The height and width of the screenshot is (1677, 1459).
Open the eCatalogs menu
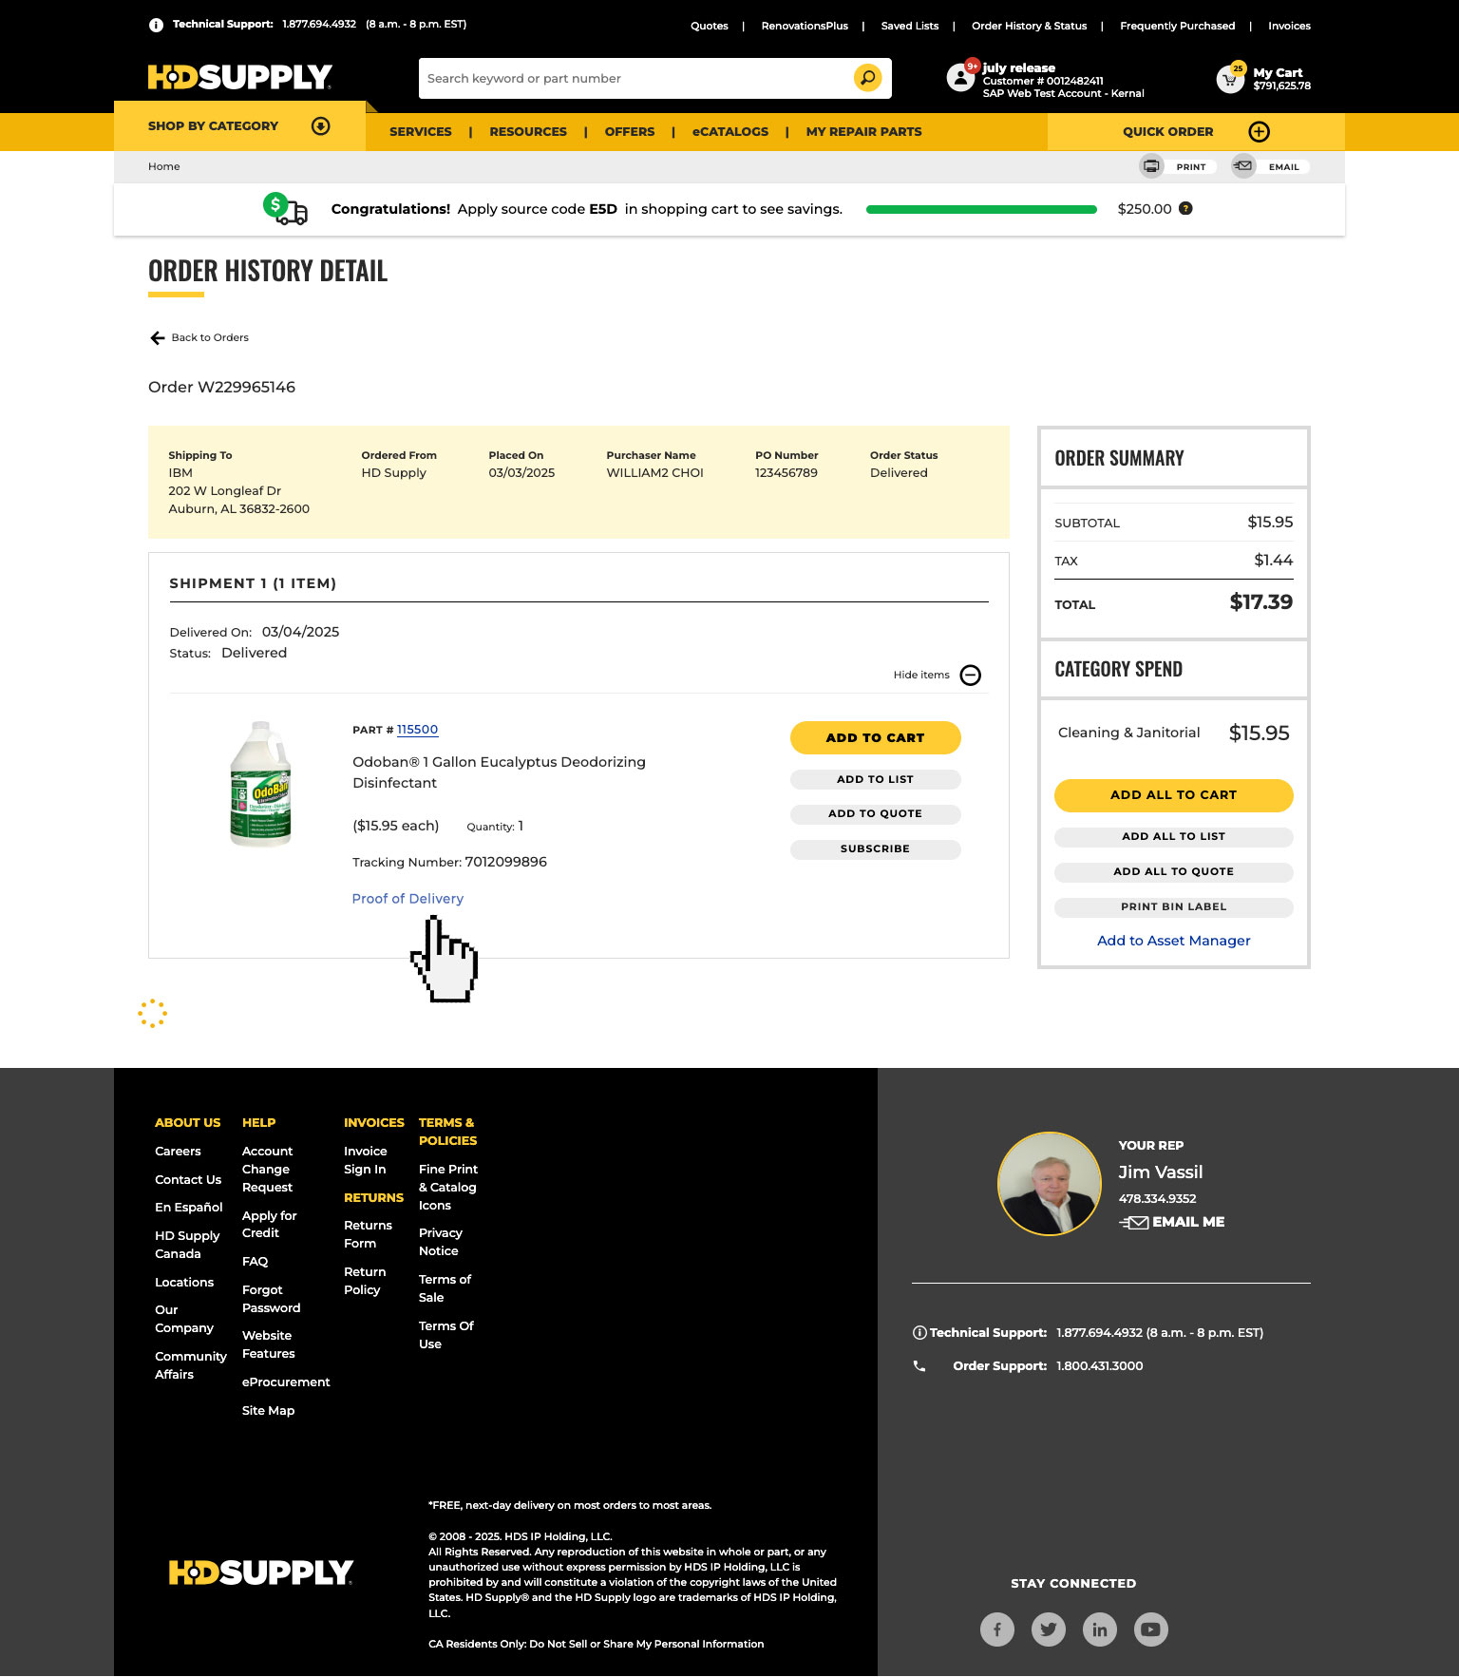[730, 132]
